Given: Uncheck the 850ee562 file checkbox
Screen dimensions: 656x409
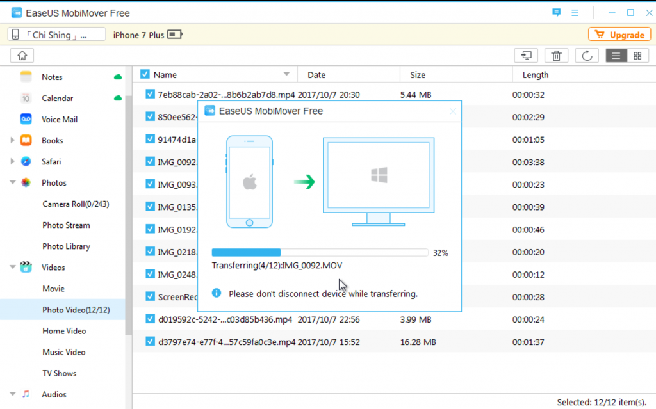Looking at the screenshot, I should pos(150,116).
